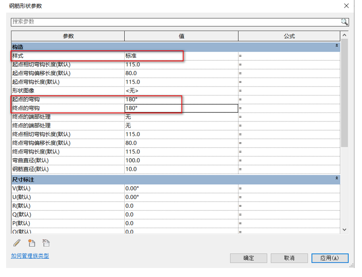Focus the 搜索参数 search field
This screenshot has height=277, width=362.
(x=175, y=22)
